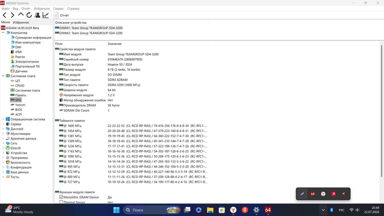384x216 pixels.
Task: Expand the Операционная система node
Action: [3, 119]
